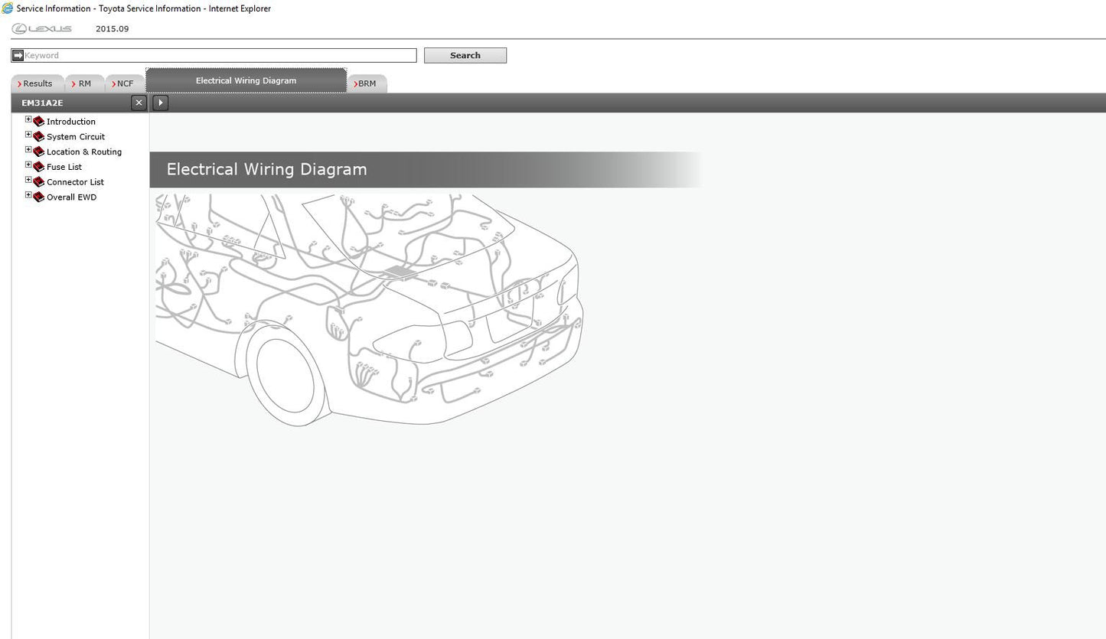The width and height of the screenshot is (1106, 639).
Task: Expand the Overall EWD plus box
Action: tap(28, 195)
